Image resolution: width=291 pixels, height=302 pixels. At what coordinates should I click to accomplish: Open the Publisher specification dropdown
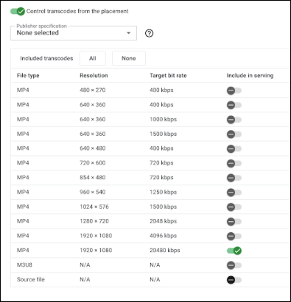pyautogui.click(x=74, y=33)
